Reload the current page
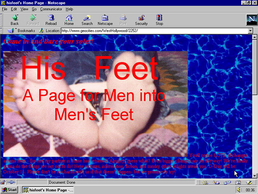Image resolution: width=258 pixels, height=194 pixels. pyautogui.click(x=52, y=20)
